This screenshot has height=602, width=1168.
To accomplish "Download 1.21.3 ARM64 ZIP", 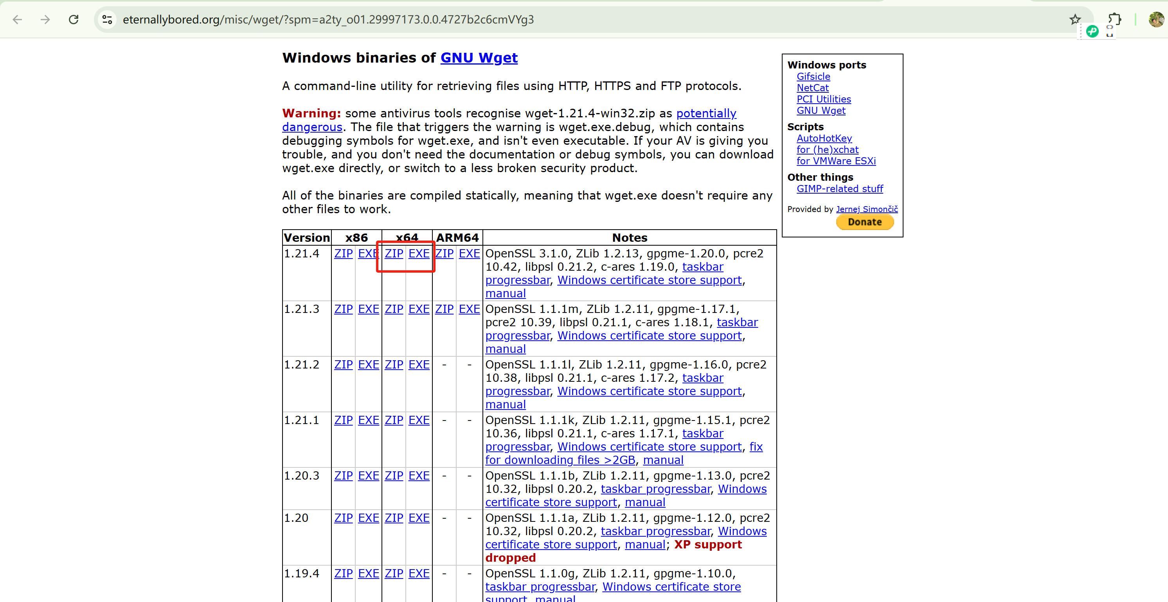I will point(444,309).
